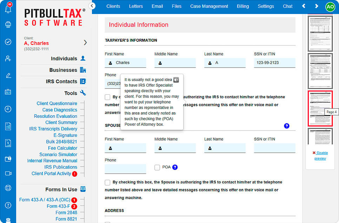Image resolution: width=339 pixels, height=223 pixels.
Task: Open the checkmark tasks icon
Action: [x=8, y=42]
